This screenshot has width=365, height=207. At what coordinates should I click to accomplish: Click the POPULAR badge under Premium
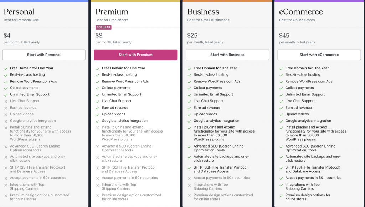[x=103, y=27]
